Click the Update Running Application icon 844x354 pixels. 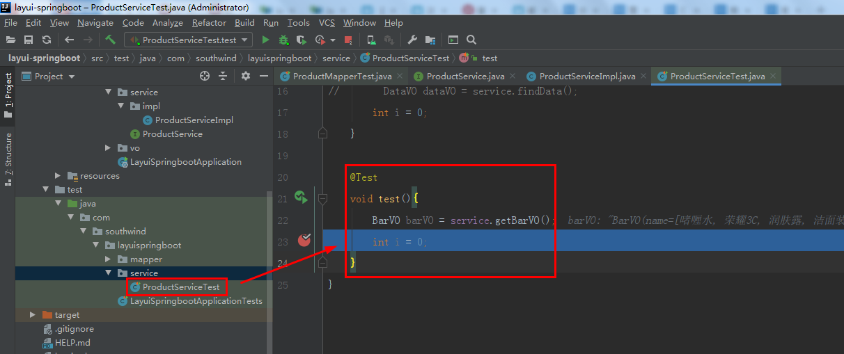[371, 40]
